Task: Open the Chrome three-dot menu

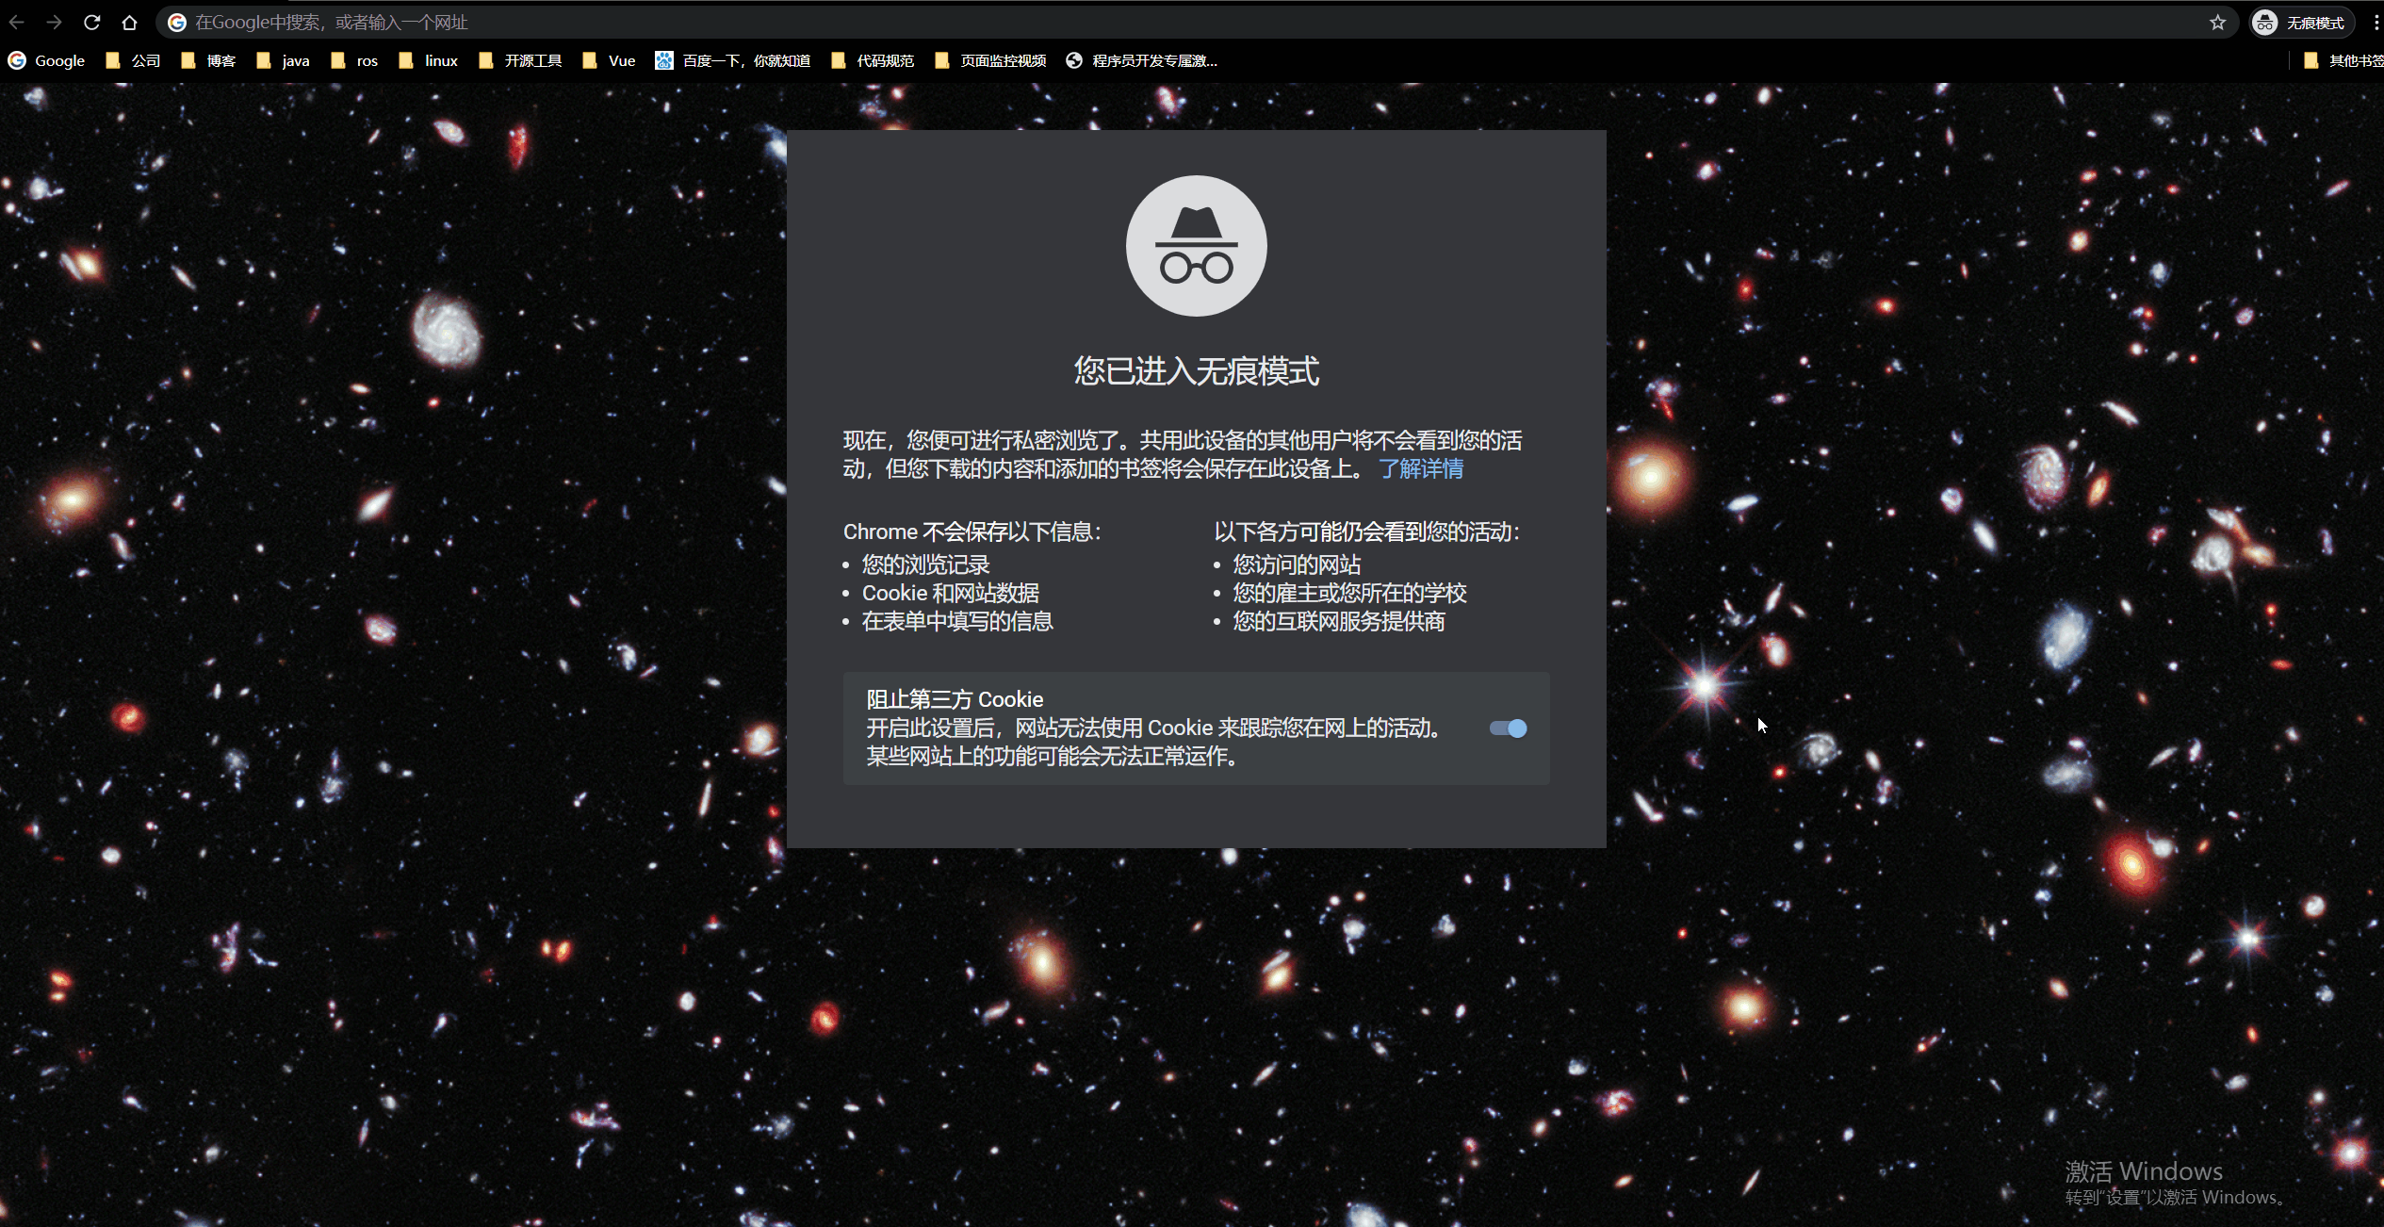Action: pyautogui.click(x=2376, y=23)
